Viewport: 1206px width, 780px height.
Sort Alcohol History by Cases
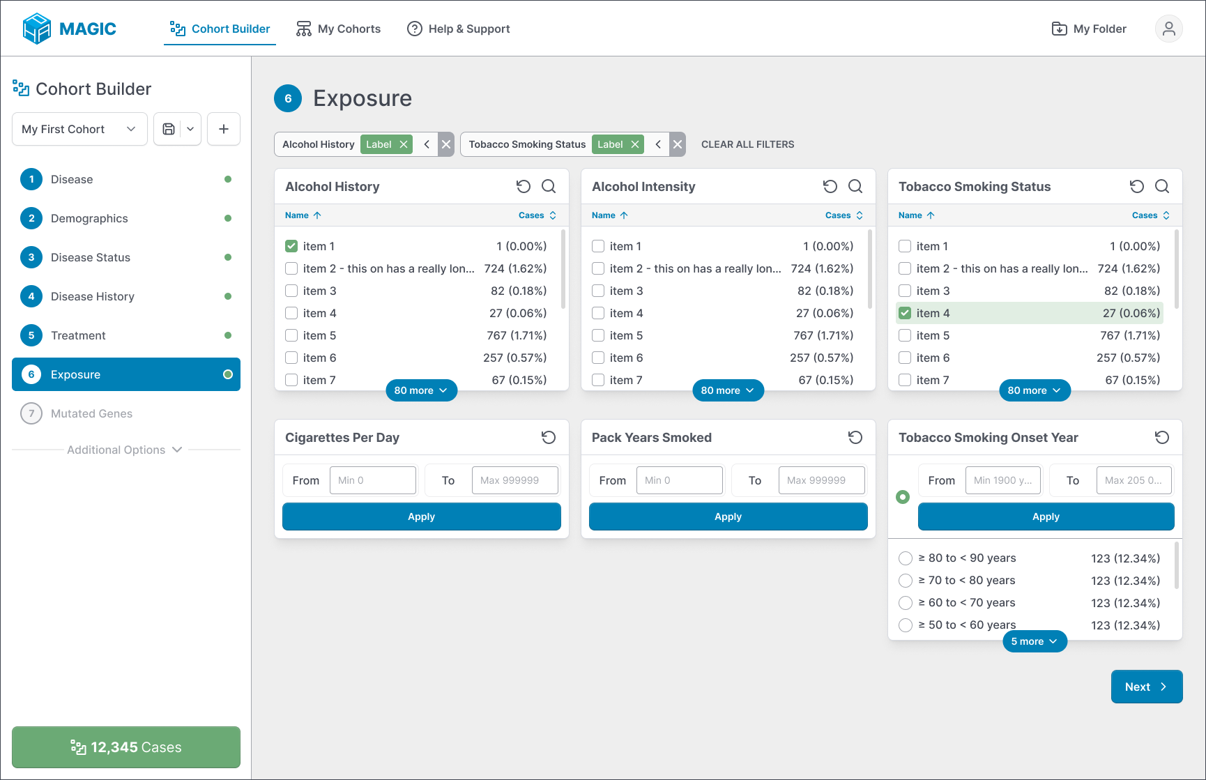pyautogui.click(x=537, y=215)
